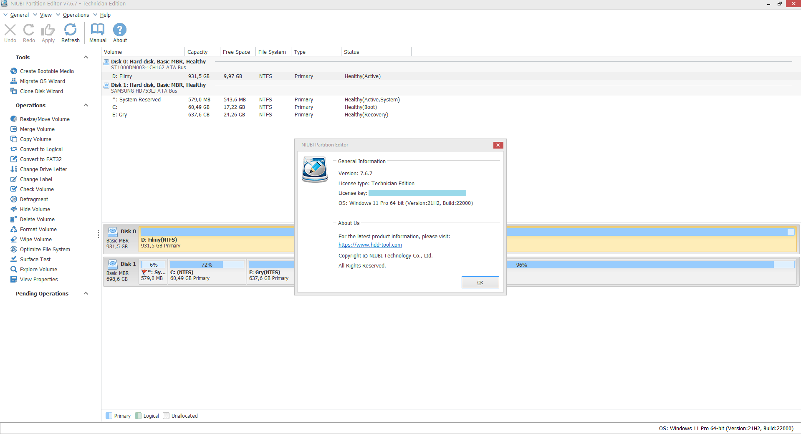Image resolution: width=801 pixels, height=434 pixels.
Task: Open the Operations menu
Action: [76, 15]
